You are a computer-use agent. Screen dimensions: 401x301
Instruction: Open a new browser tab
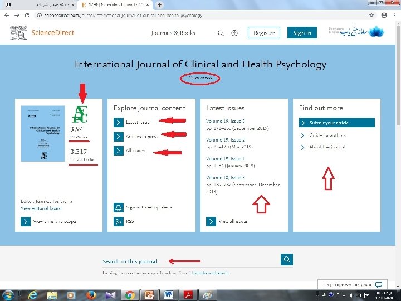pos(159,5)
